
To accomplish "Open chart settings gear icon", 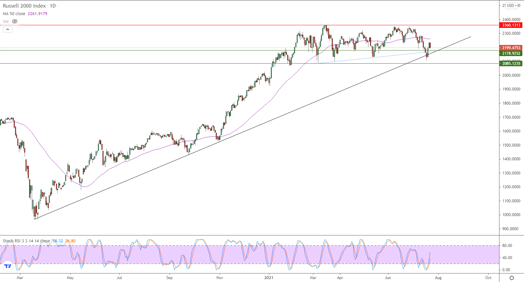I will [512, 278].
